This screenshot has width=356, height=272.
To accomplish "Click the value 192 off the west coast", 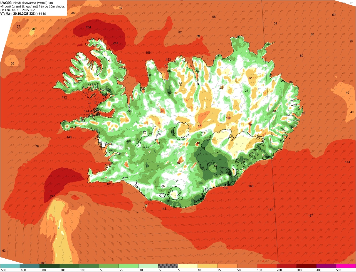I will (x=65, y=98).
